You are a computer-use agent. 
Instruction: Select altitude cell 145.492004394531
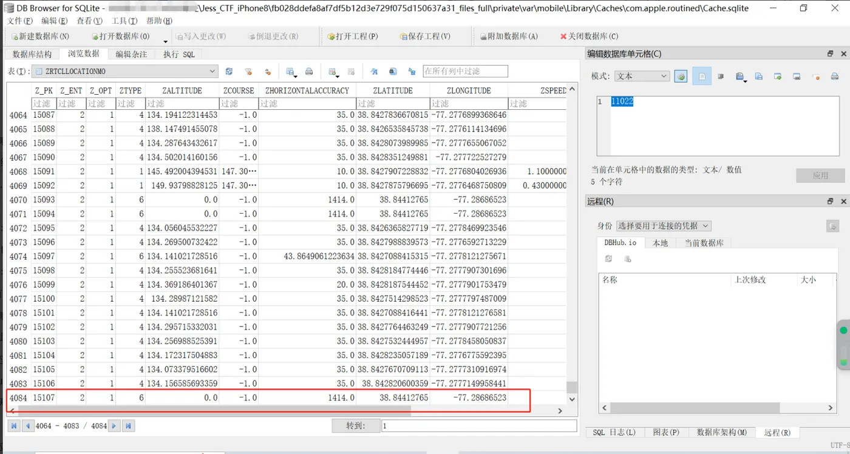point(182,172)
